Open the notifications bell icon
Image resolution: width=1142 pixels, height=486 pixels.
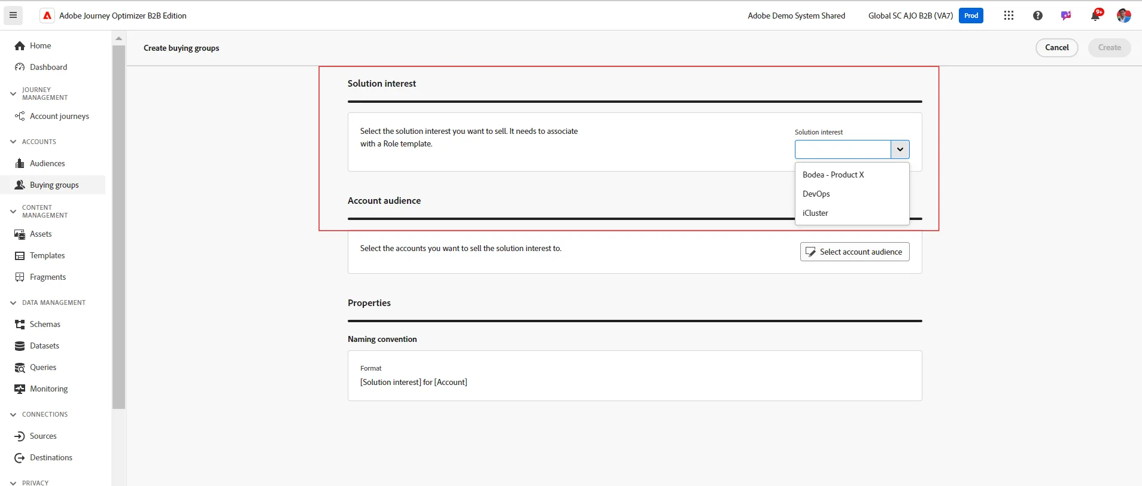[1095, 16]
